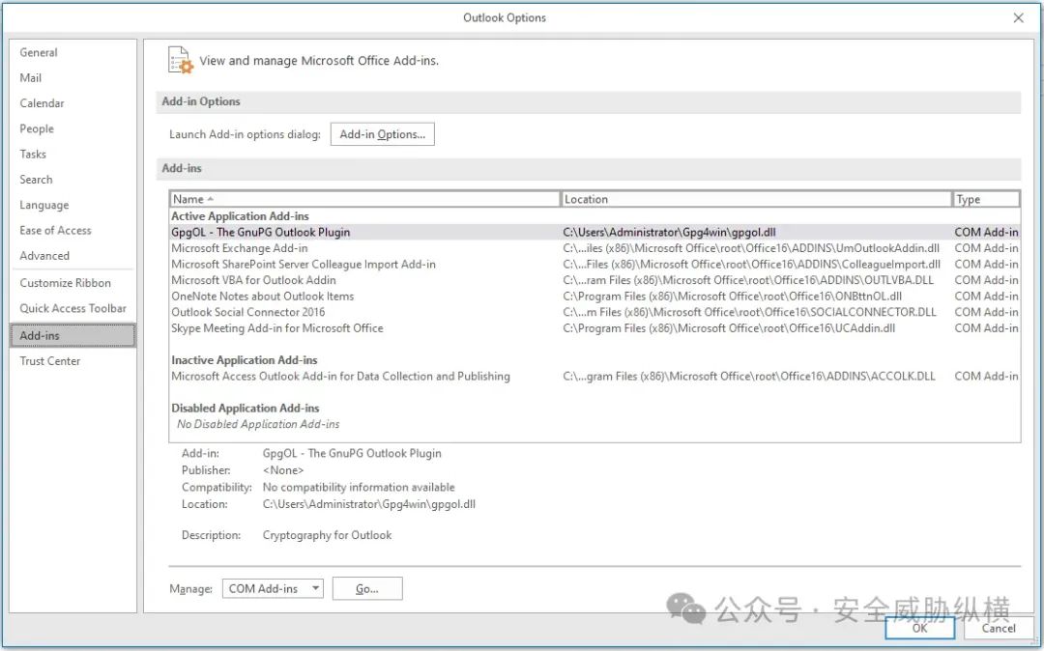Click the UCAddin.dll location path
Screen dimensions: 1044x651
tap(729, 327)
